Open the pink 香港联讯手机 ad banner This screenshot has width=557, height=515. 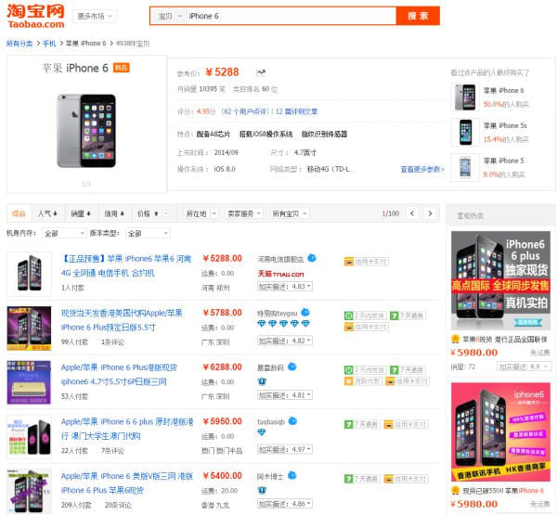[x=500, y=431]
